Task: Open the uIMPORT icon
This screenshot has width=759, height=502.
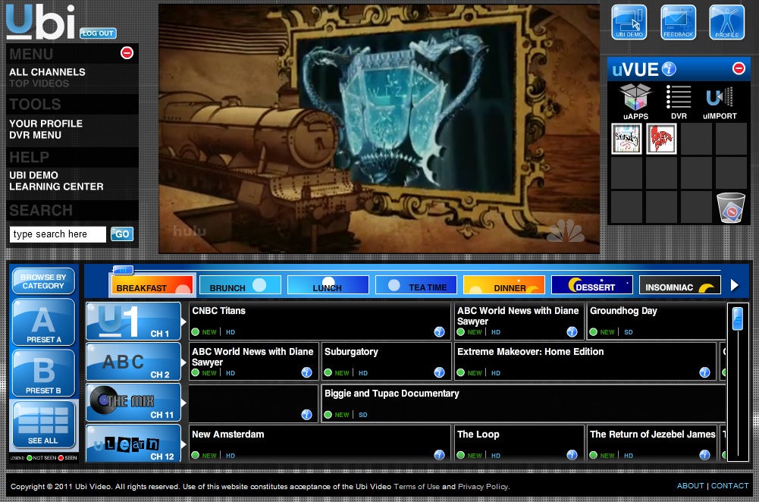Action: pyautogui.click(x=720, y=102)
